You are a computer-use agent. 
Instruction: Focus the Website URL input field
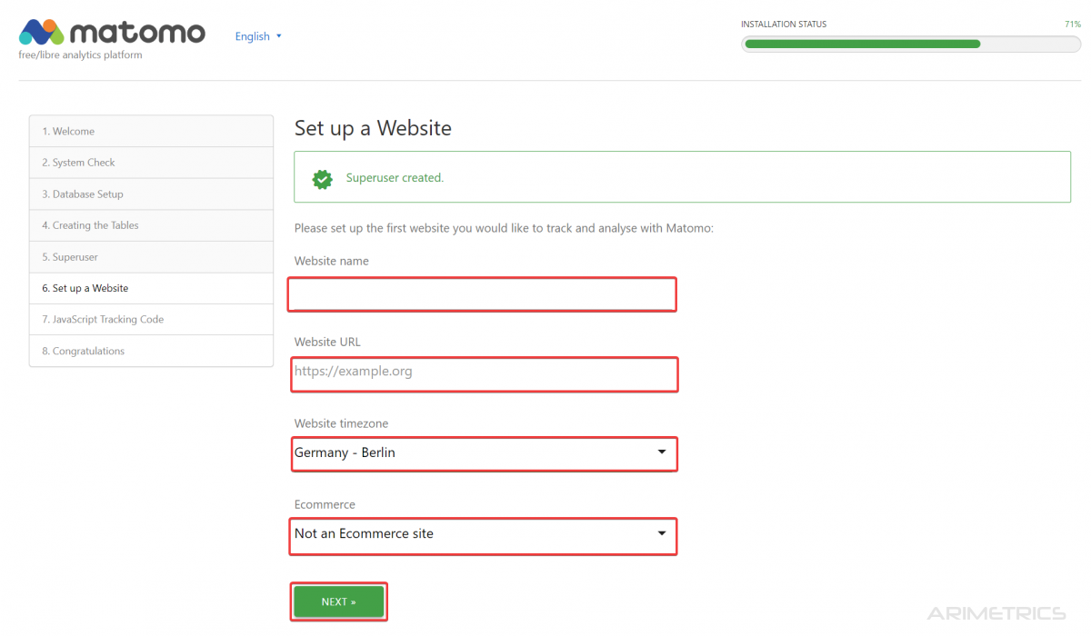pos(484,373)
